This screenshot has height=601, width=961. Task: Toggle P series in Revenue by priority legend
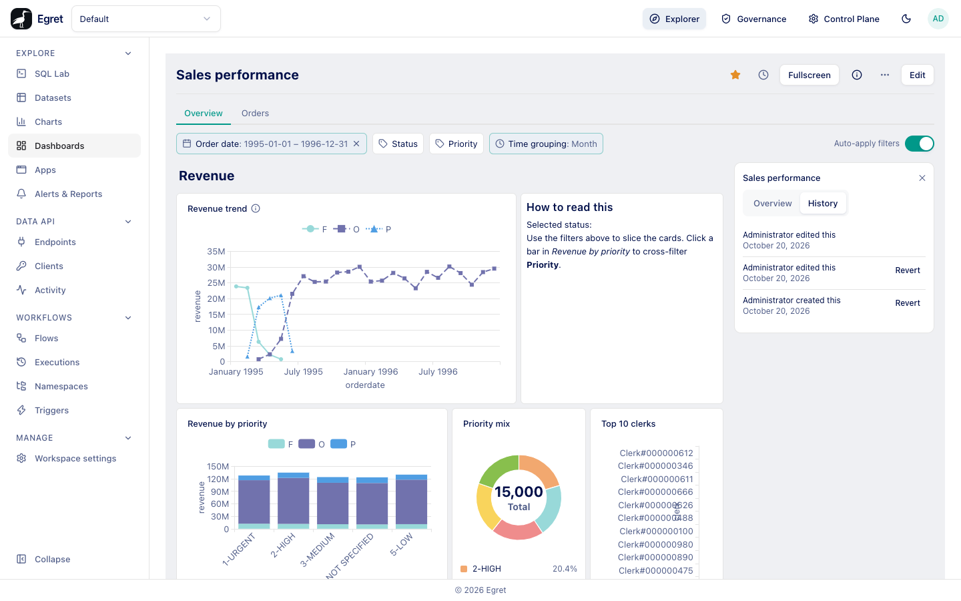(344, 444)
